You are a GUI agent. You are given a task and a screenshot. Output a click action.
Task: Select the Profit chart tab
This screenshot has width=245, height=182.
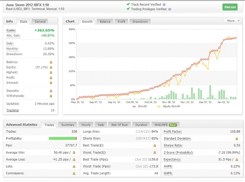[122, 22]
